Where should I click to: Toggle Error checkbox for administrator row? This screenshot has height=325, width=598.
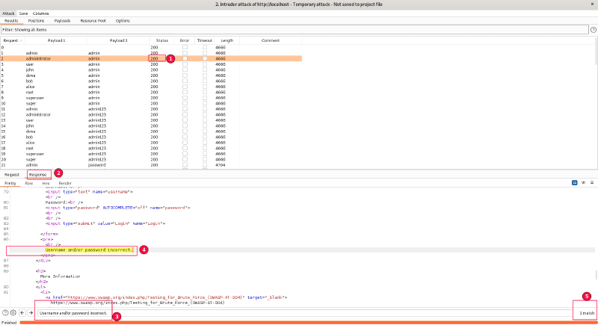pyautogui.click(x=185, y=58)
